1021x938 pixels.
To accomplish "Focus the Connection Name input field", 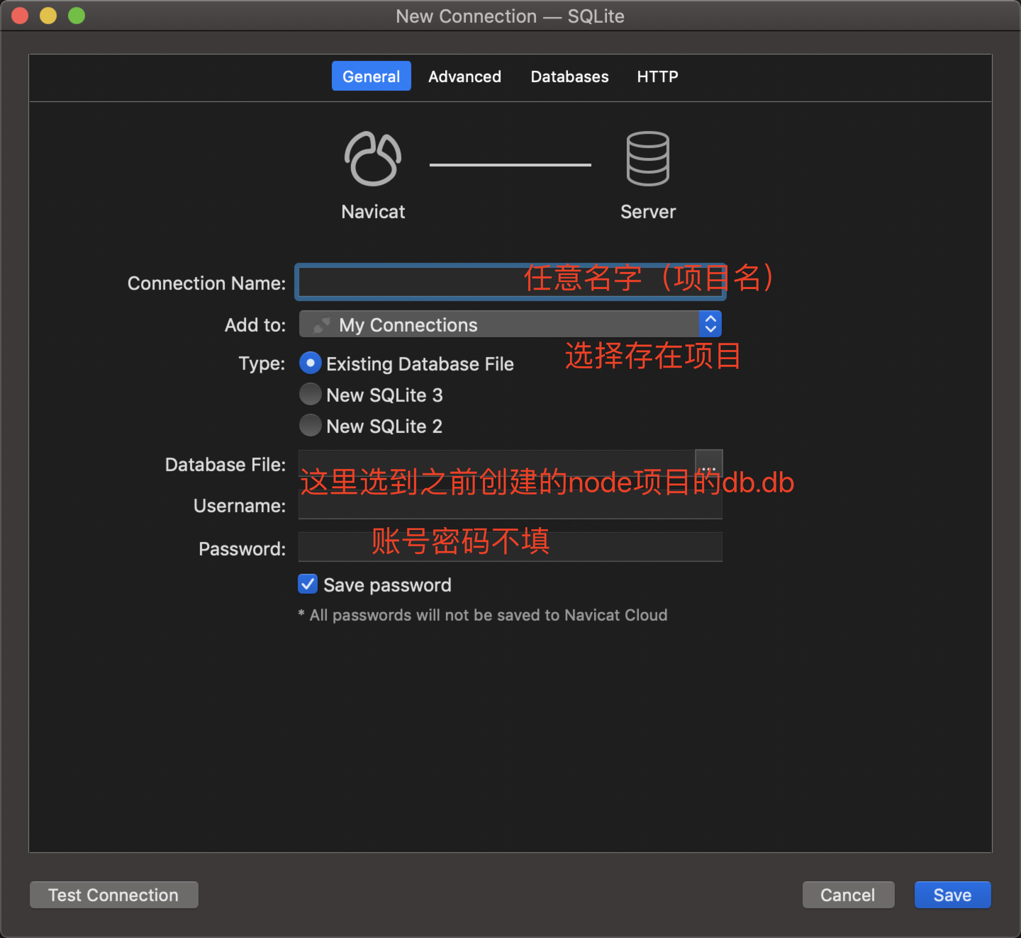I will pos(510,282).
